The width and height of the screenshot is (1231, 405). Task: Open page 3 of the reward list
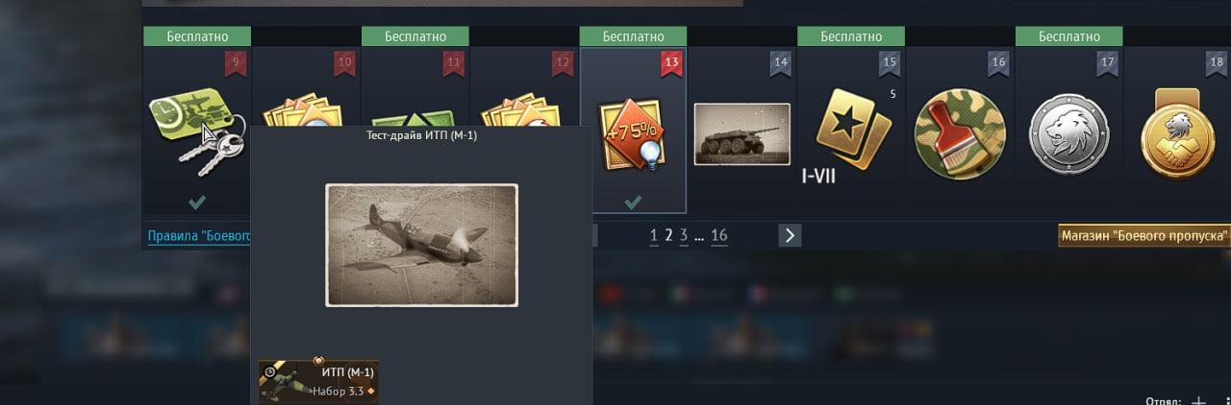tap(684, 235)
